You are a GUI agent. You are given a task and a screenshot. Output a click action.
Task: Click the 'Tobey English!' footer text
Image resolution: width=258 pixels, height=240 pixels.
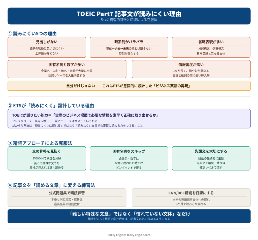coord(117,235)
